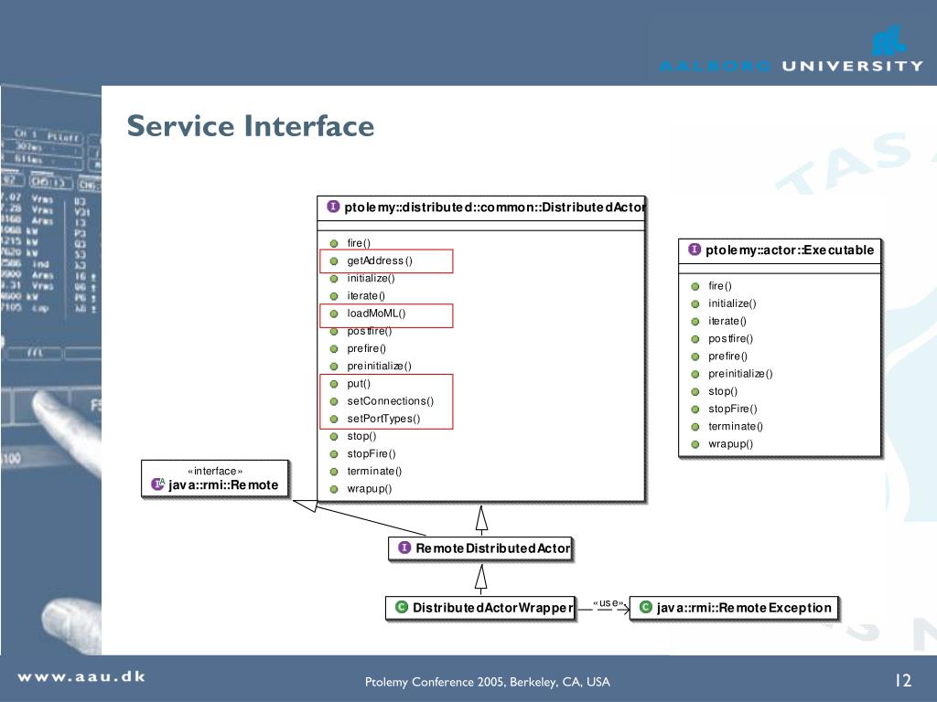
Task: Click the java::rmi::RemoteException class name
Action: 744,608
